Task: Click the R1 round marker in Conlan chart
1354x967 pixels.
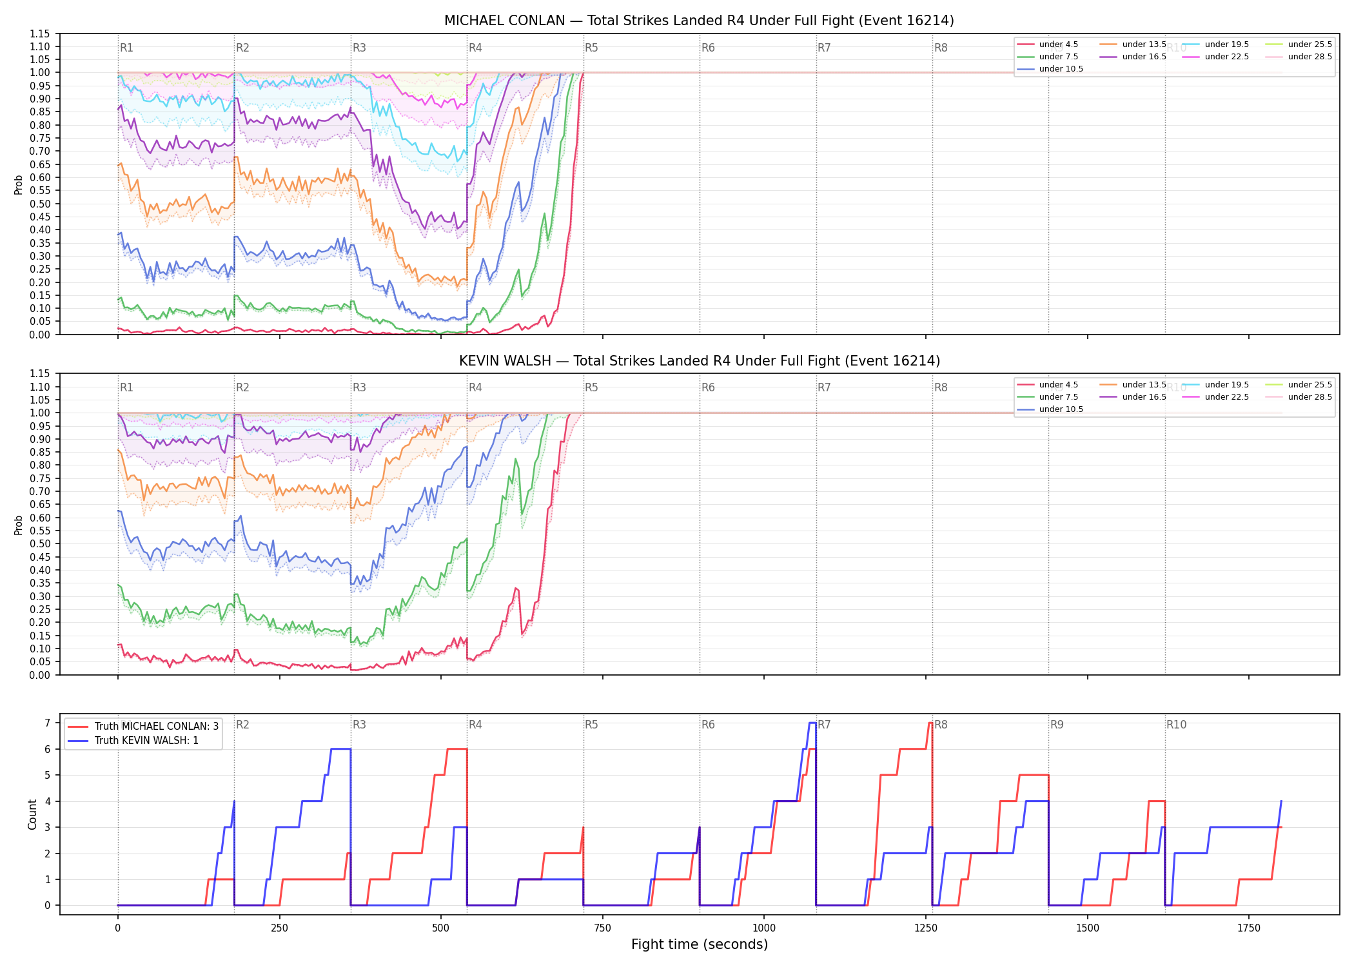Action: point(126,48)
